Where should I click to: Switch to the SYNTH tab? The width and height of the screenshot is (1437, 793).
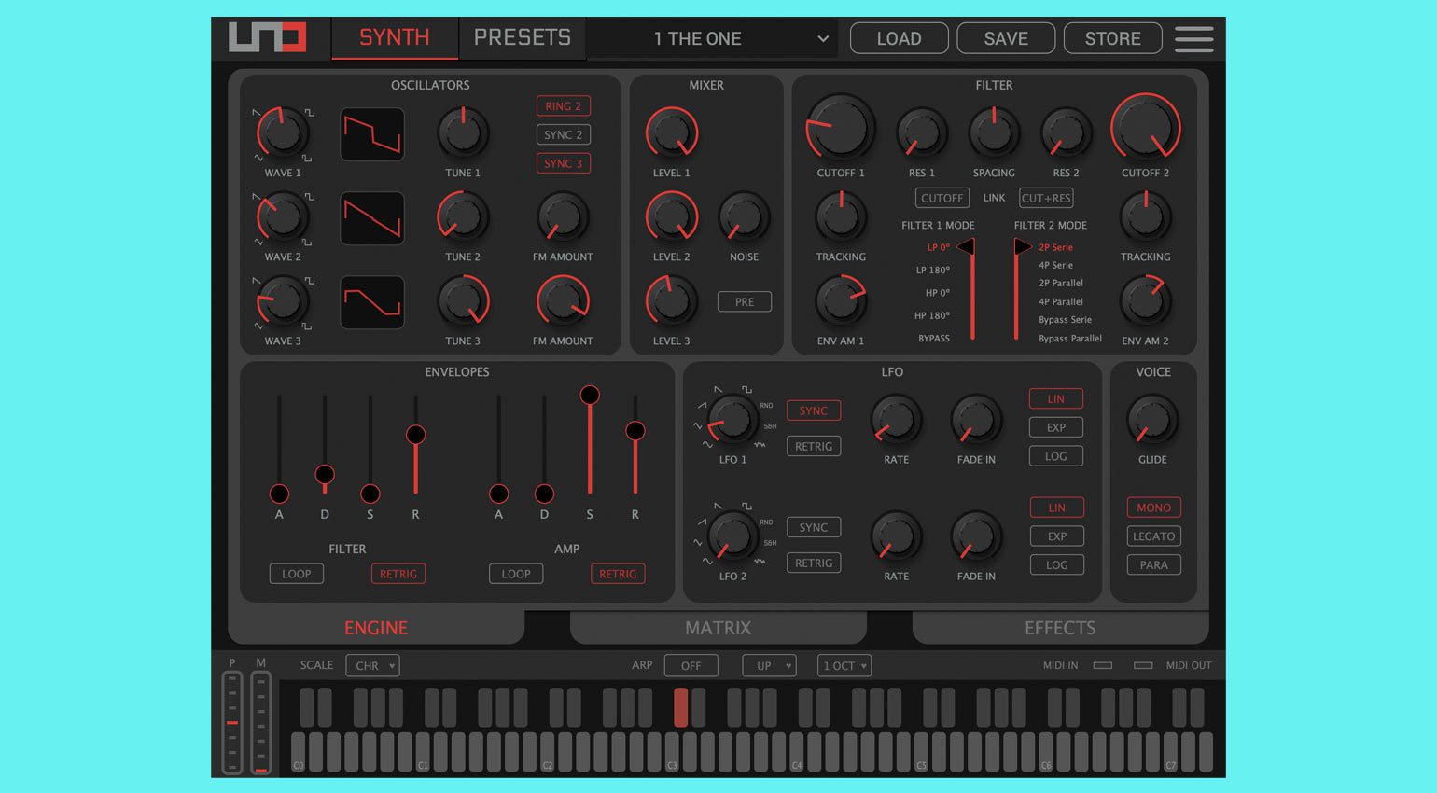(x=395, y=38)
